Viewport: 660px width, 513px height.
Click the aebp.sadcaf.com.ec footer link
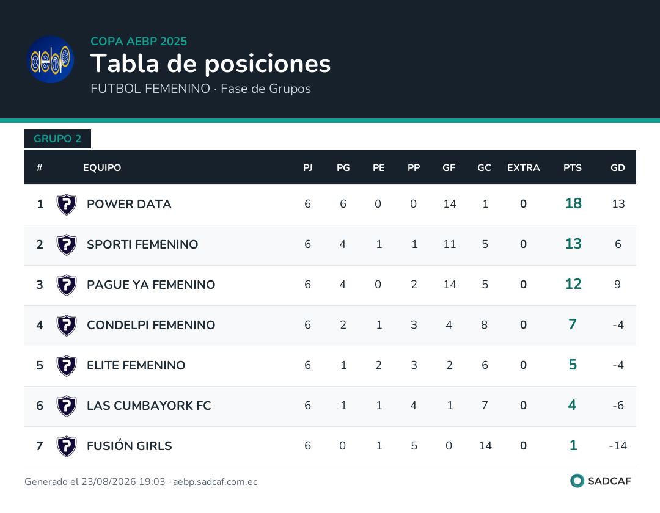(x=215, y=482)
